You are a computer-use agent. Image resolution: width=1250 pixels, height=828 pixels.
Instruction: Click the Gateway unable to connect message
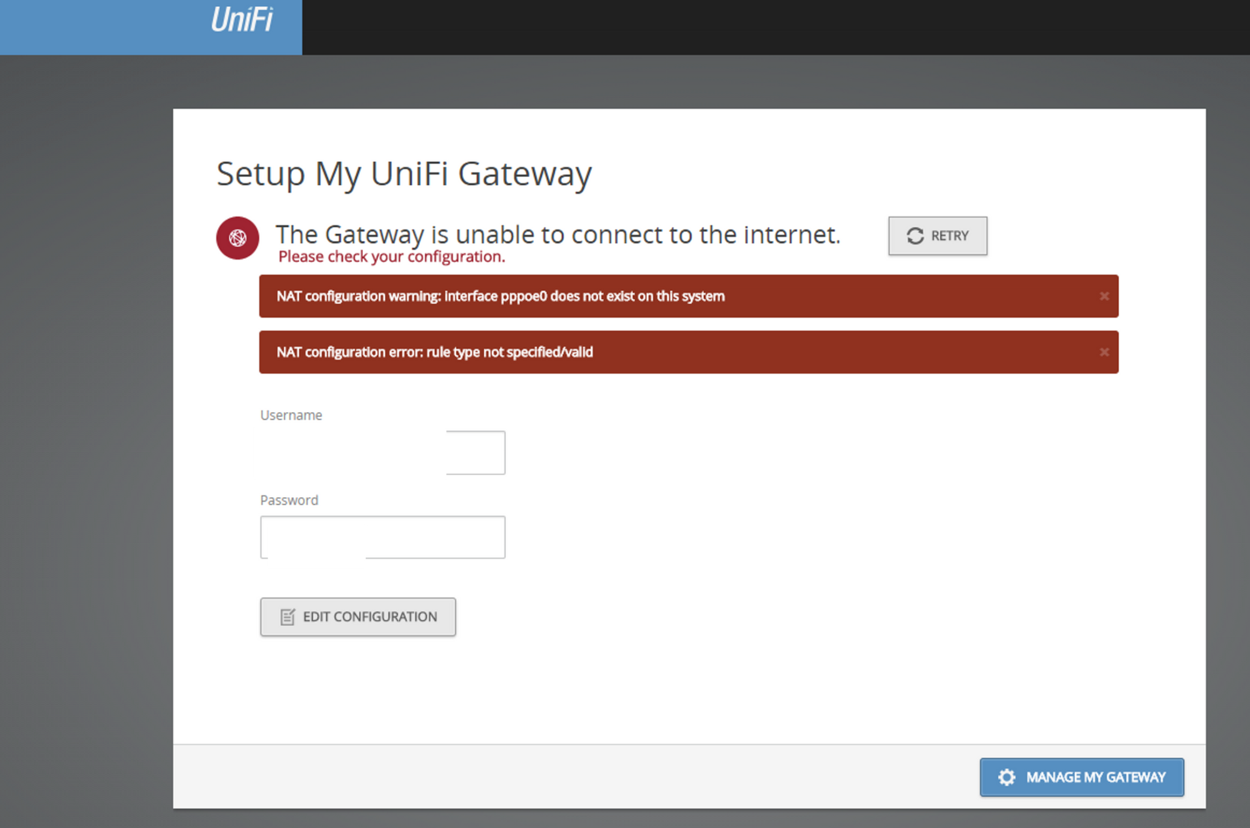tap(557, 235)
